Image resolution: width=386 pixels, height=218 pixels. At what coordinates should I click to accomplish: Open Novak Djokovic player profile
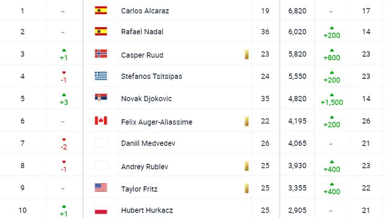point(147,99)
